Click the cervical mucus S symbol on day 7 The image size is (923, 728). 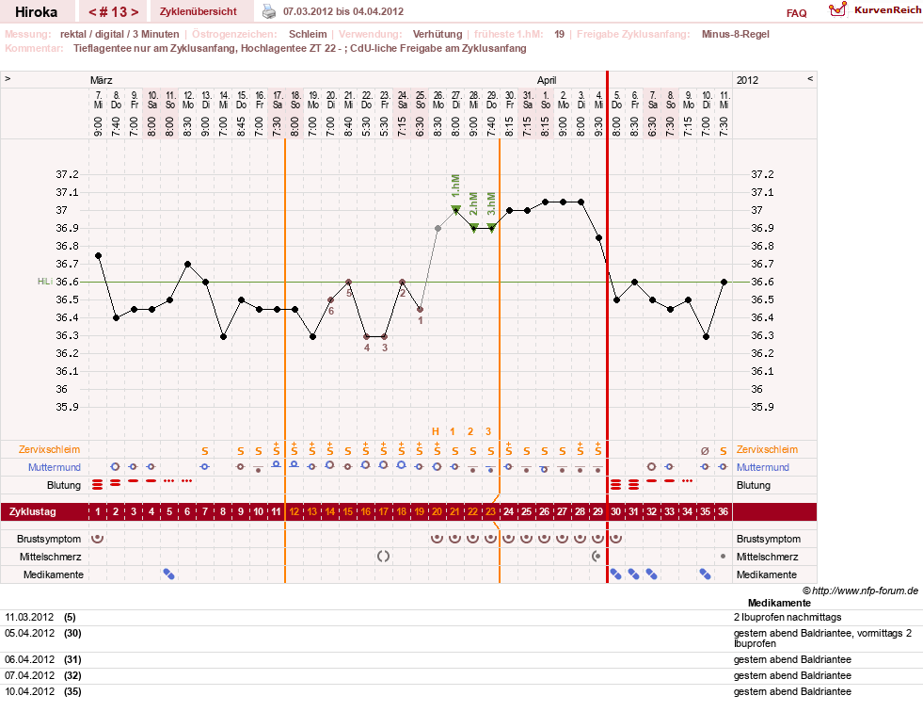(205, 451)
